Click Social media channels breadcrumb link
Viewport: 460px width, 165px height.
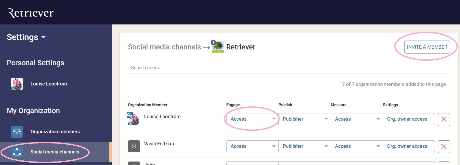(164, 47)
